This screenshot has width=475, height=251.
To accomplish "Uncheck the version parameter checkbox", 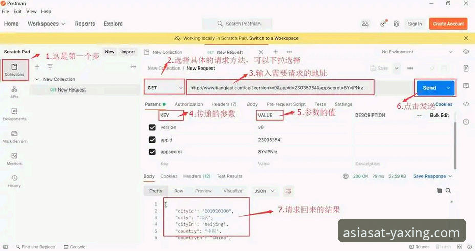I will pos(152,128).
